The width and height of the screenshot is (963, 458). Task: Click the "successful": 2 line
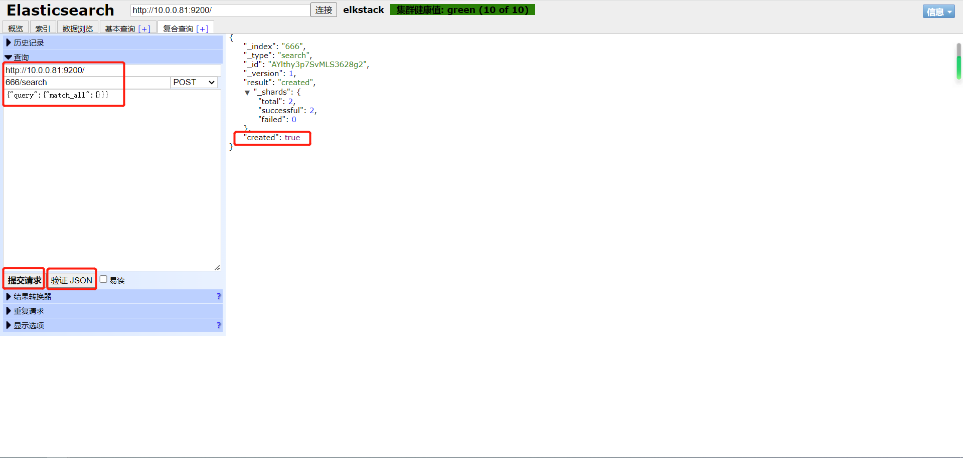click(287, 111)
